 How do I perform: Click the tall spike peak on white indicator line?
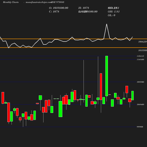[x=107, y=24]
